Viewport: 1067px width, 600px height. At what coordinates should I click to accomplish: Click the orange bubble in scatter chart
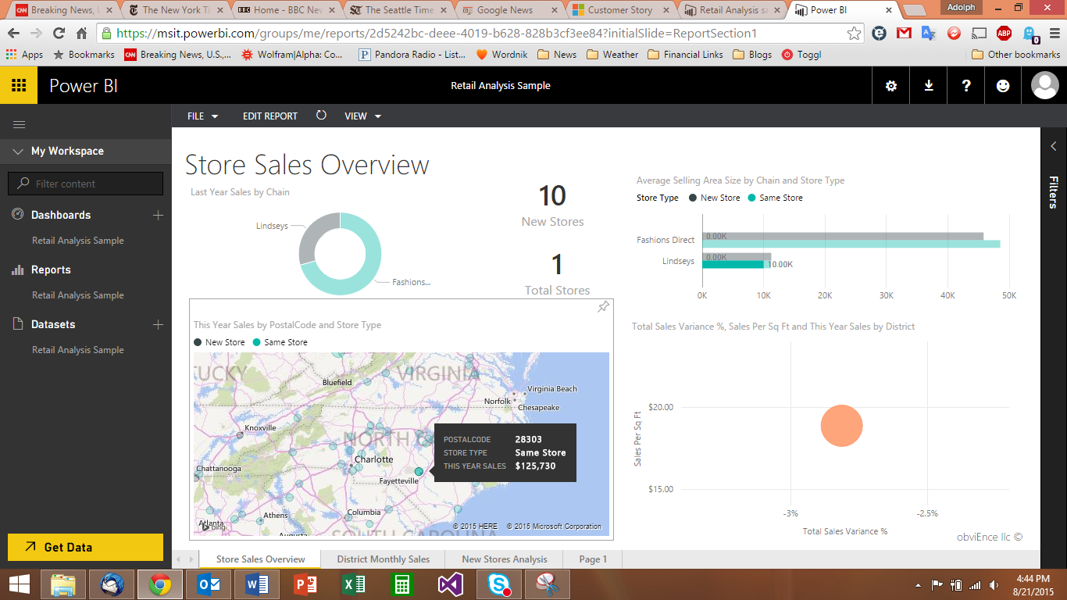(x=841, y=426)
